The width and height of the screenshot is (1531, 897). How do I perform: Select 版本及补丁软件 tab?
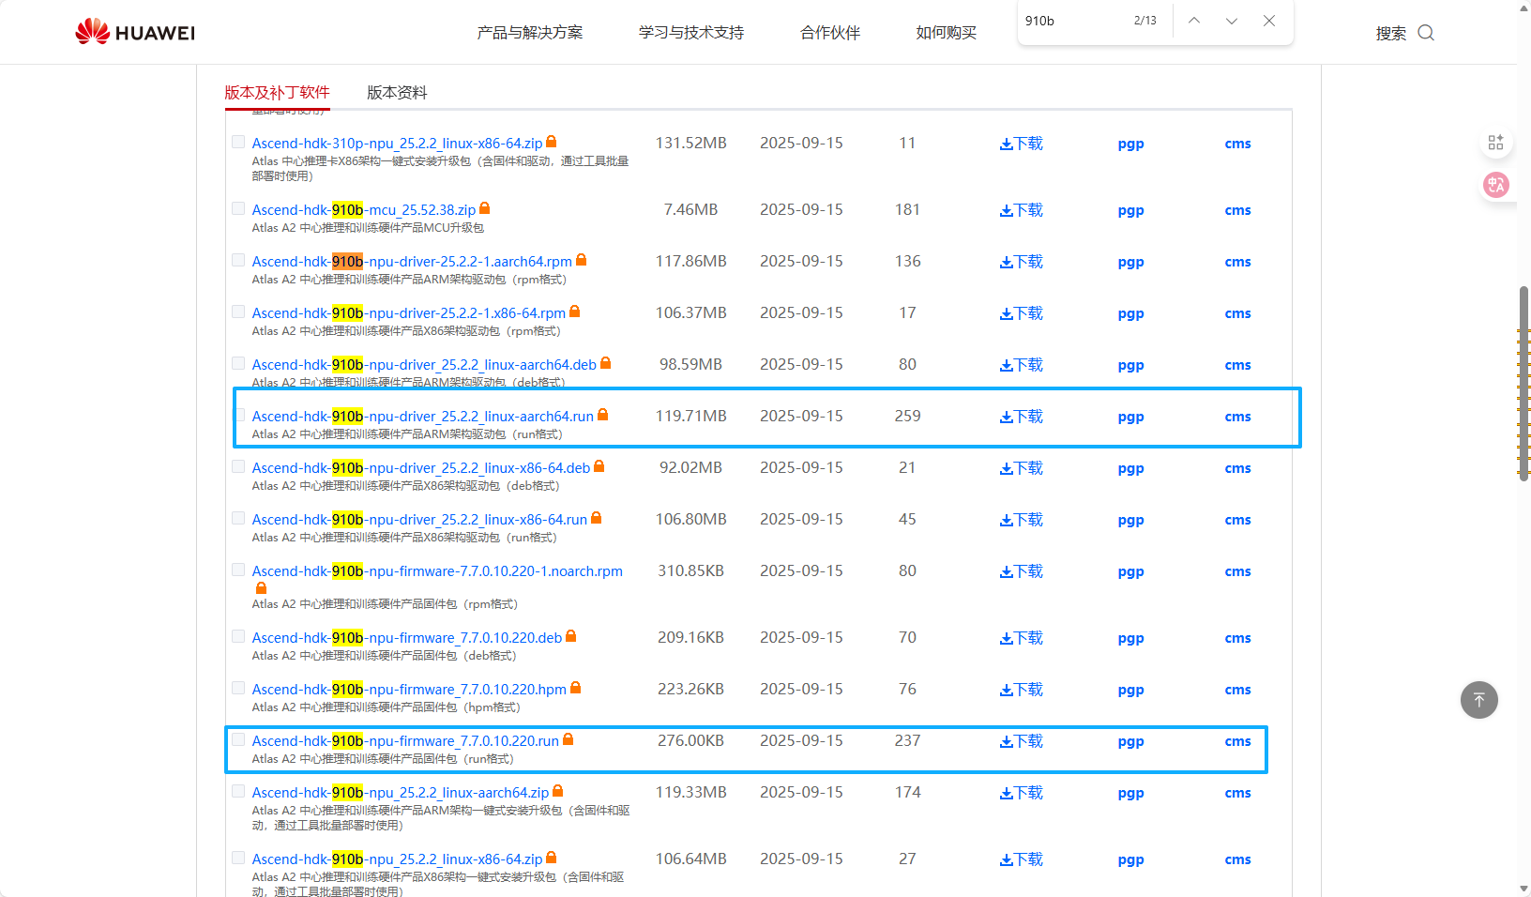(278, 92)
